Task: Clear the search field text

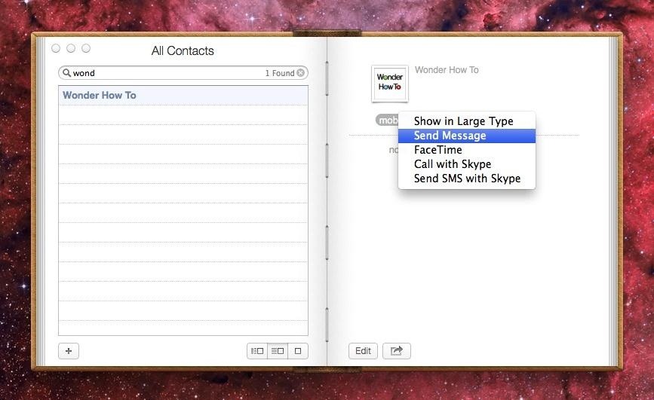Action: point(300,73)
